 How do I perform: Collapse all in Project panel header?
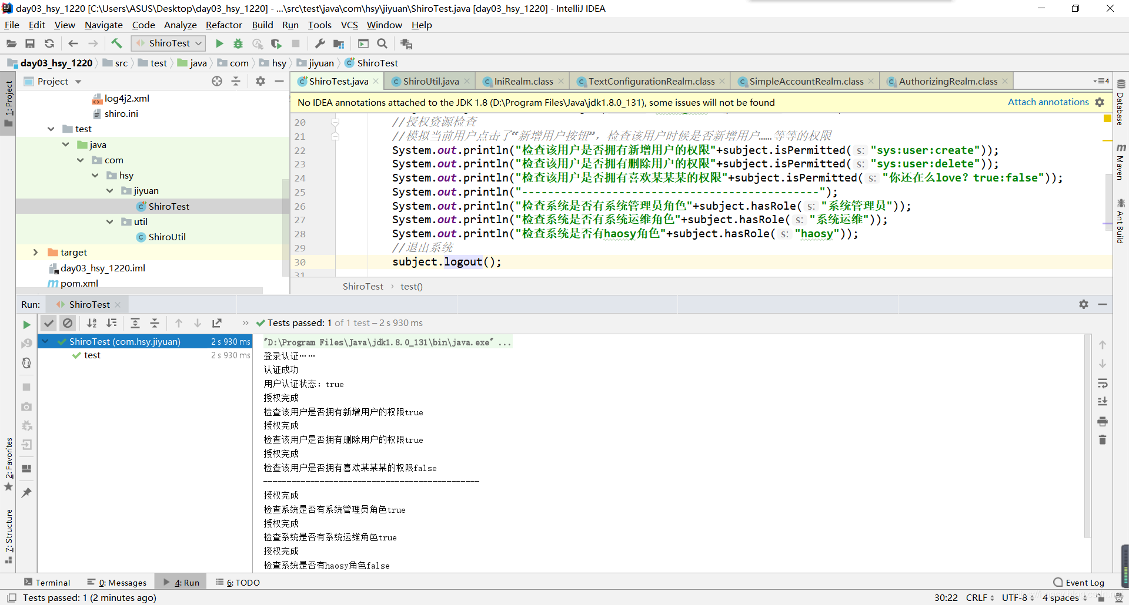236,81
